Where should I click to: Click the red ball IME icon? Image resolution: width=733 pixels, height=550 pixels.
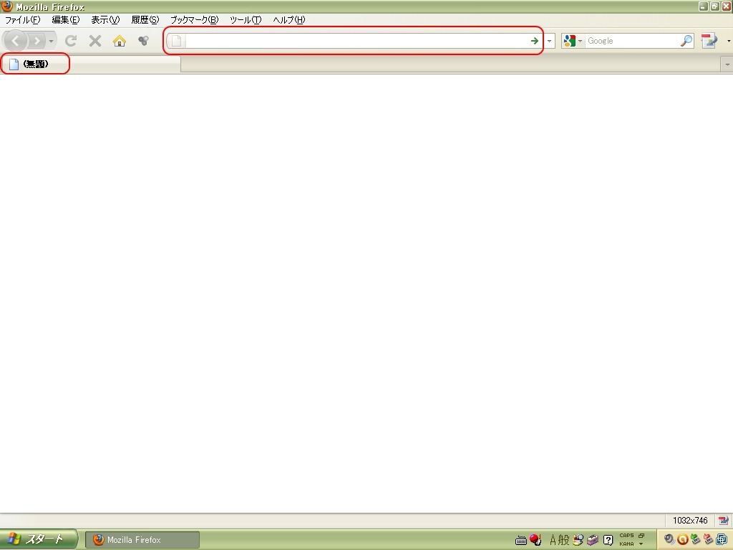coord(535,540)
